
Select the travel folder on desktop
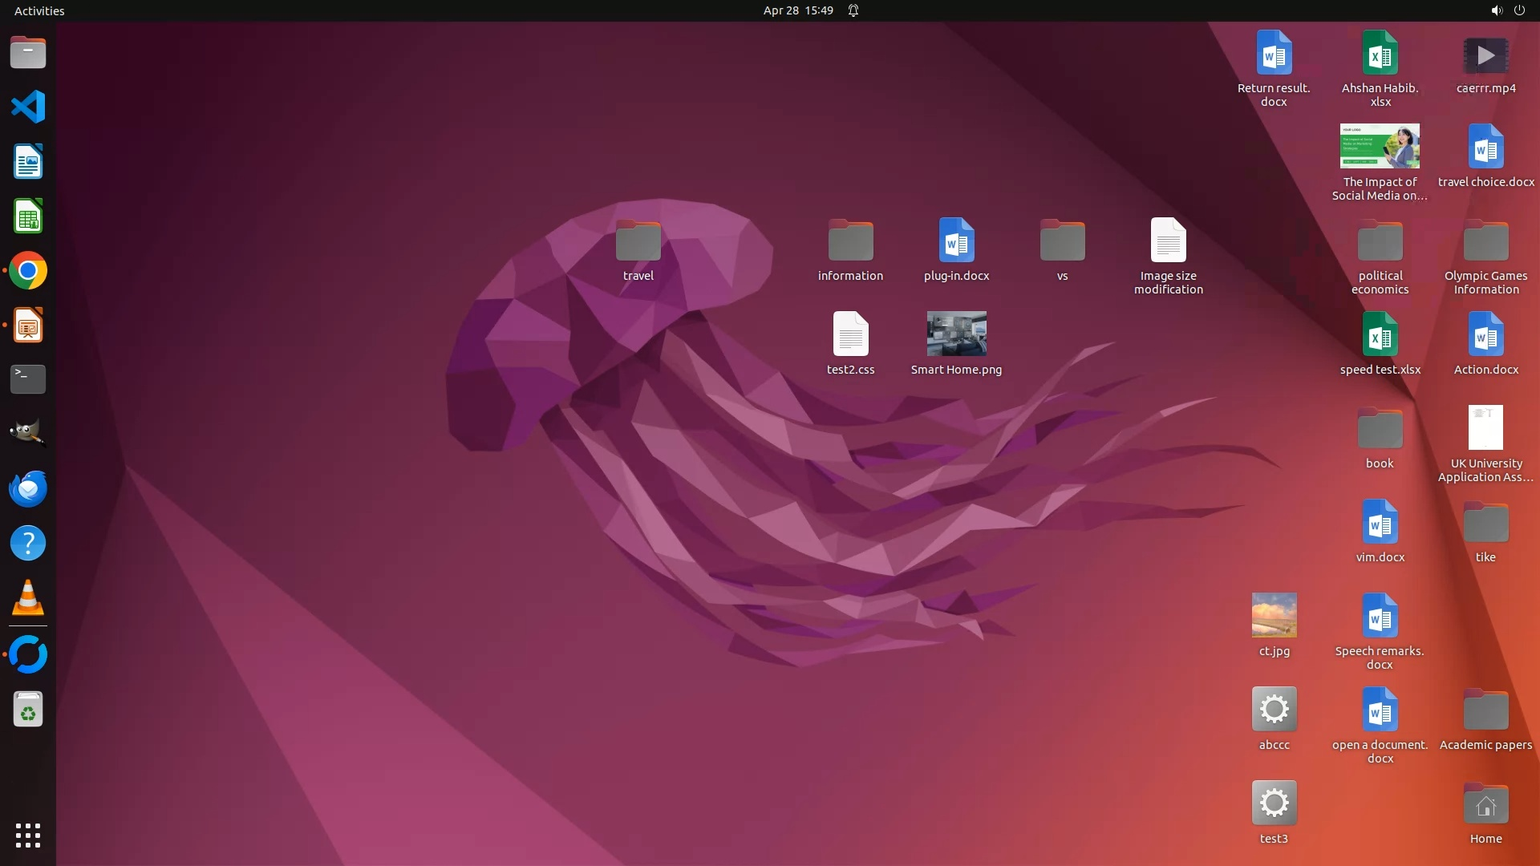[638, 241]
